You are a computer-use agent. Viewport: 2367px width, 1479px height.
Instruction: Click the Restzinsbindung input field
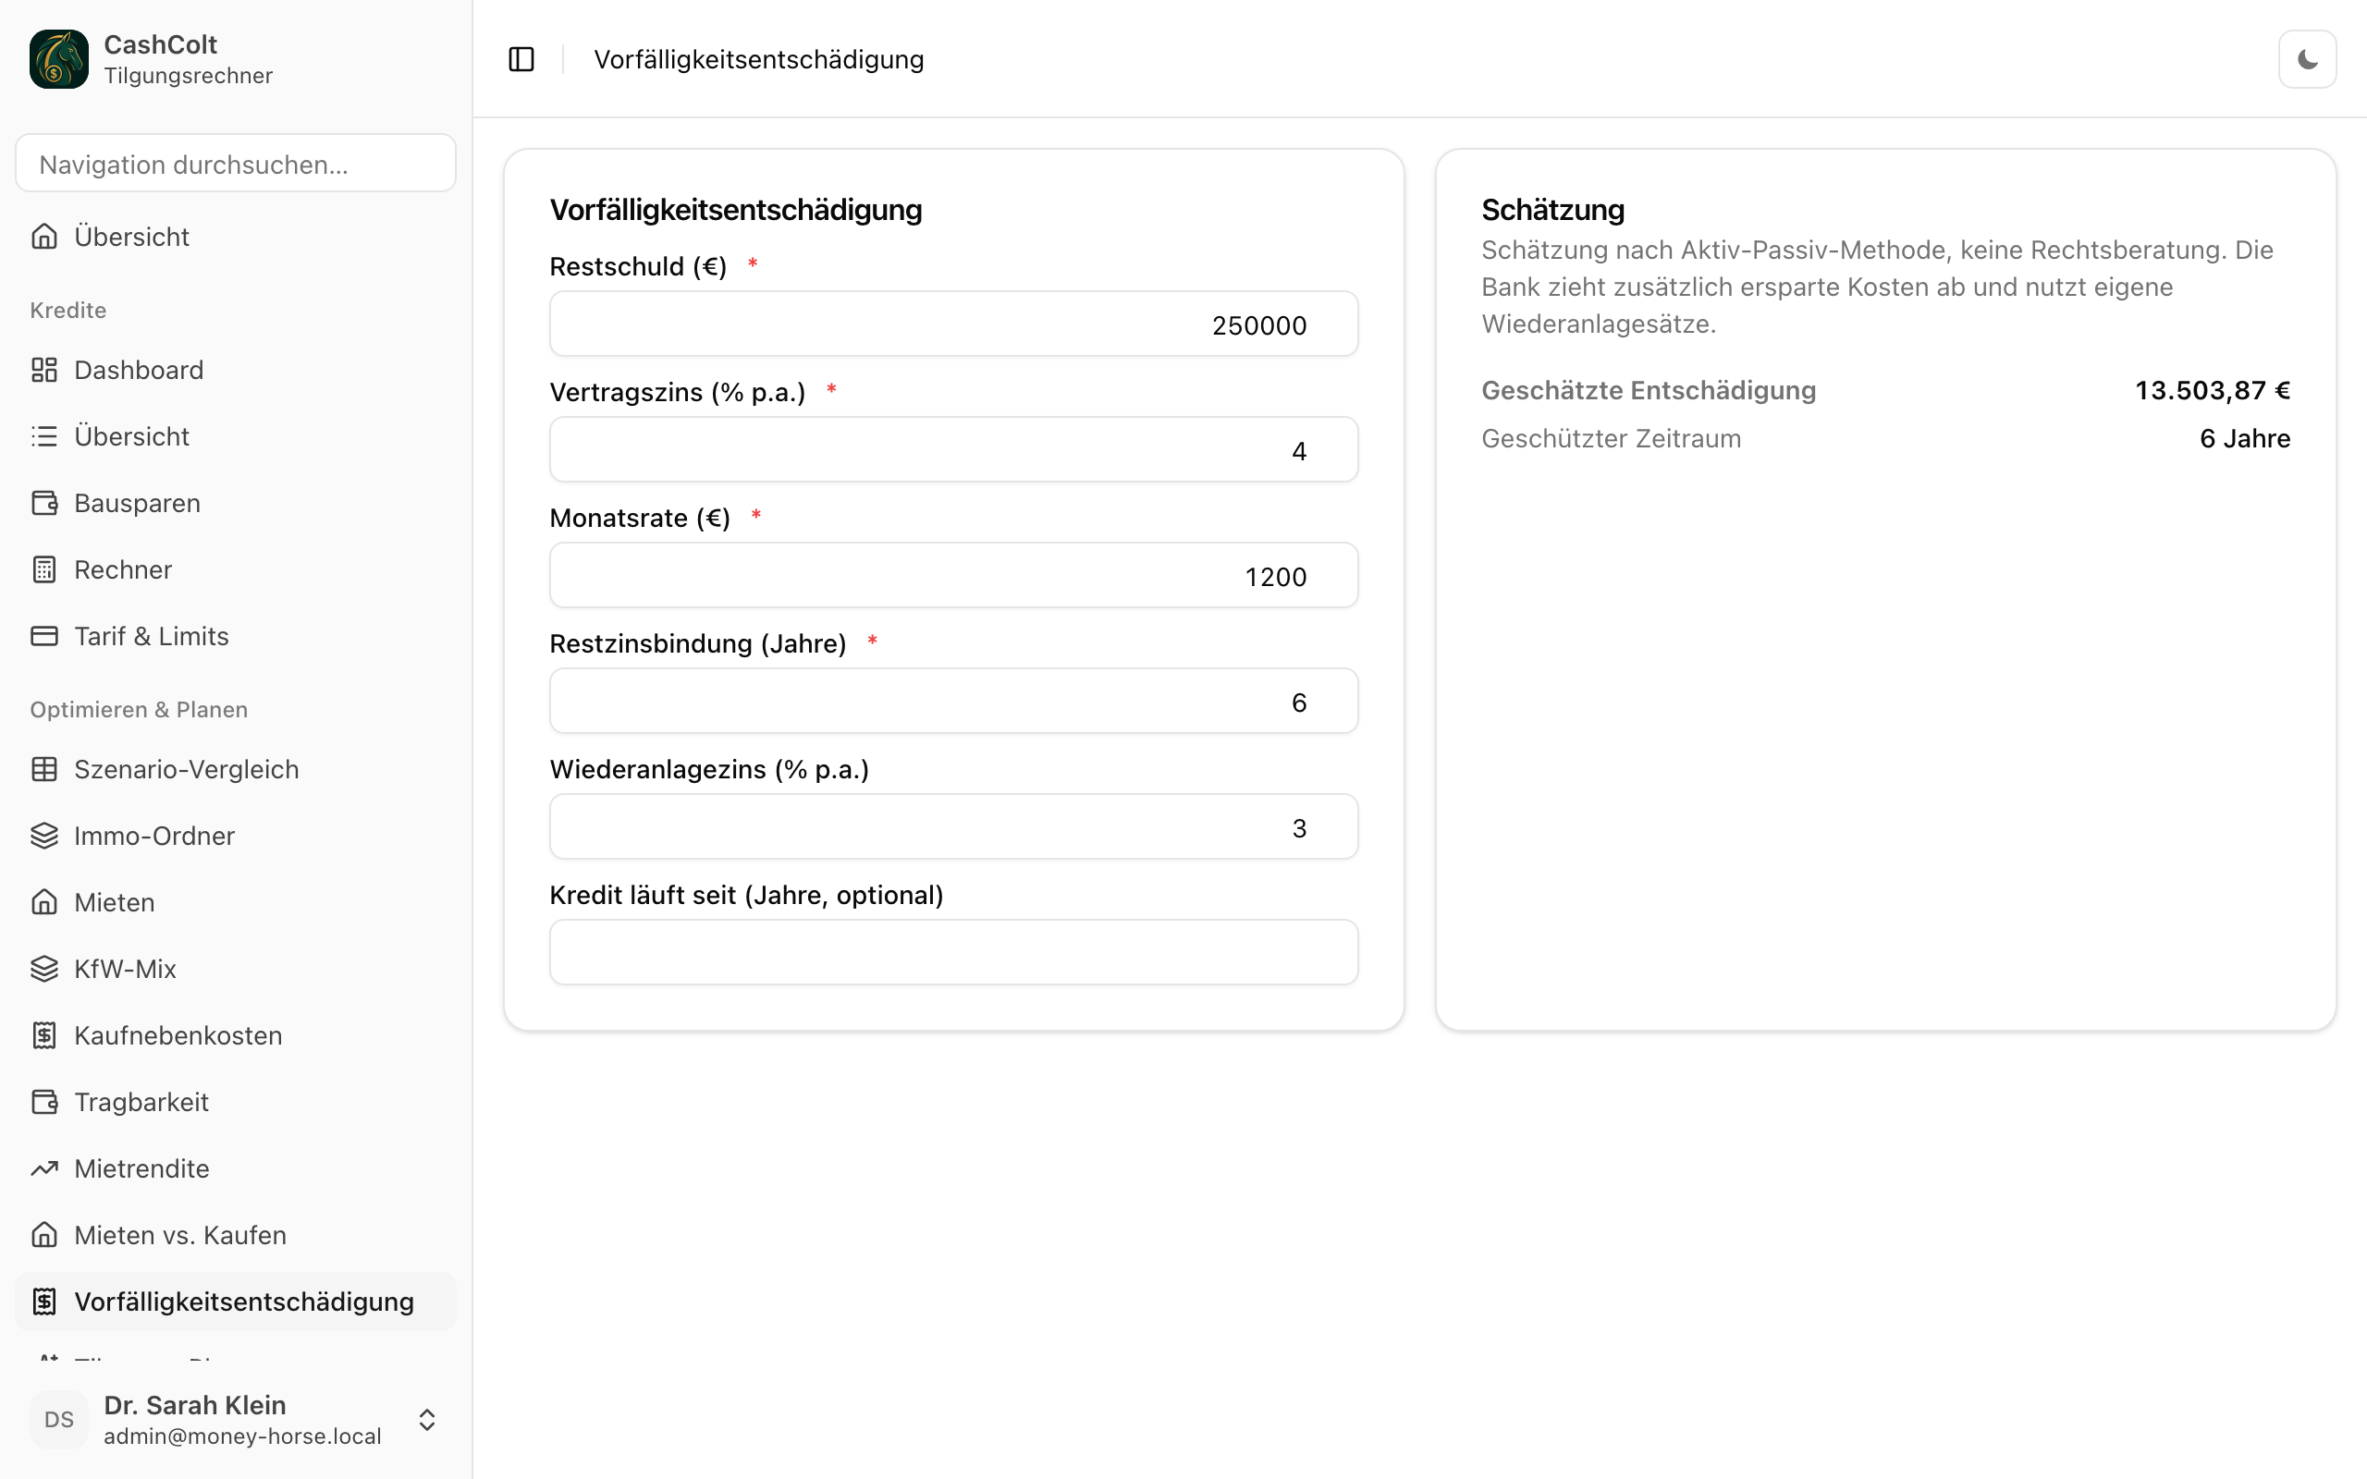point(953,702)
